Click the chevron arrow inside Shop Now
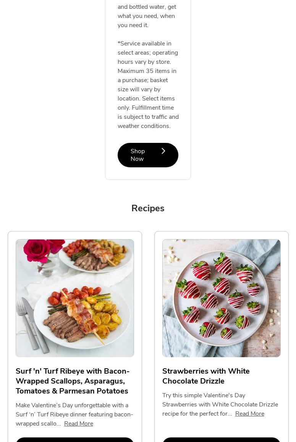The image size is (296, 442). [x=163, y=151]
